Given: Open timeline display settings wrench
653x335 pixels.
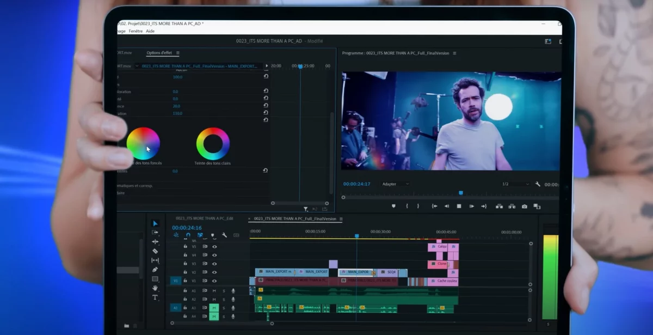Looking at the screenshot, I should tap(224, 235).
